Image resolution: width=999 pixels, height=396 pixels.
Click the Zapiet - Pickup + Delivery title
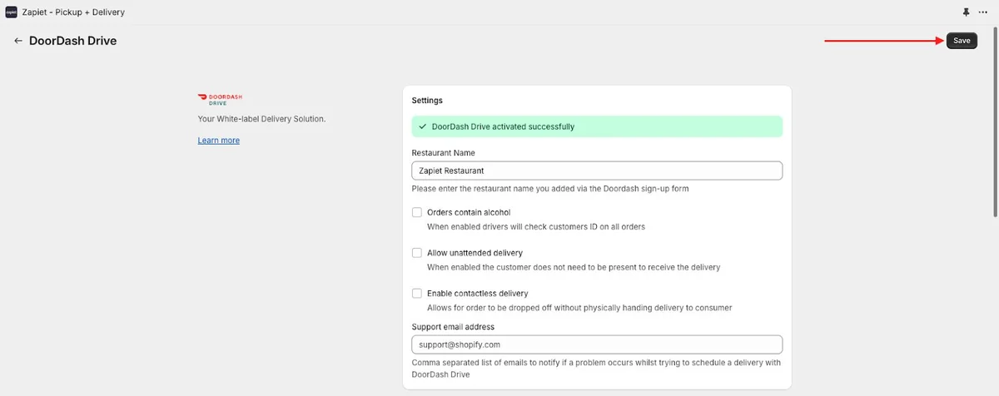(76, 12)
